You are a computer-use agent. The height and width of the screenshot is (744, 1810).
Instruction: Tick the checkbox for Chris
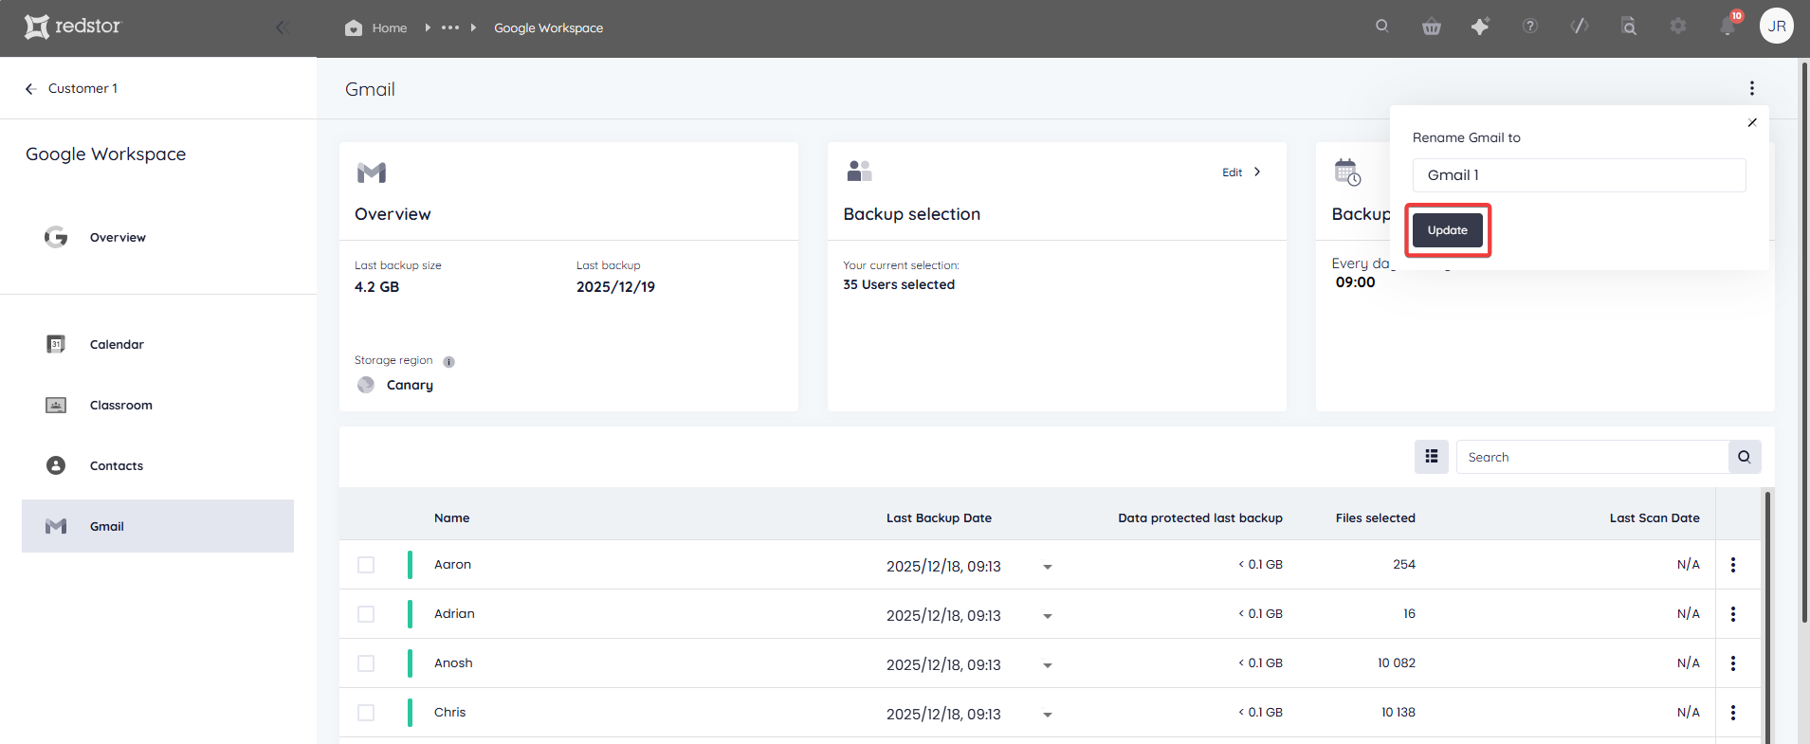pos(366,713)
